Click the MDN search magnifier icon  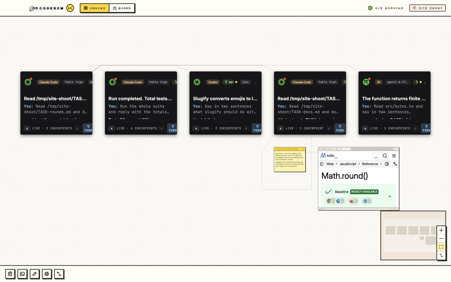(x=385, y=156)
